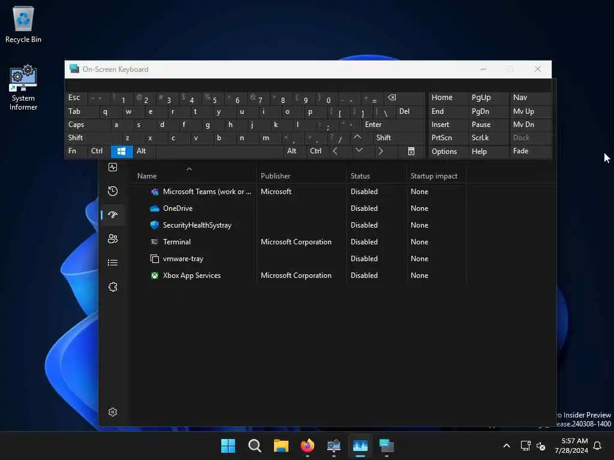Image resolution: width=614 pixels, height=460 pixels.
Task: Toggle left Shift key on keyboard
Action: 93,138
